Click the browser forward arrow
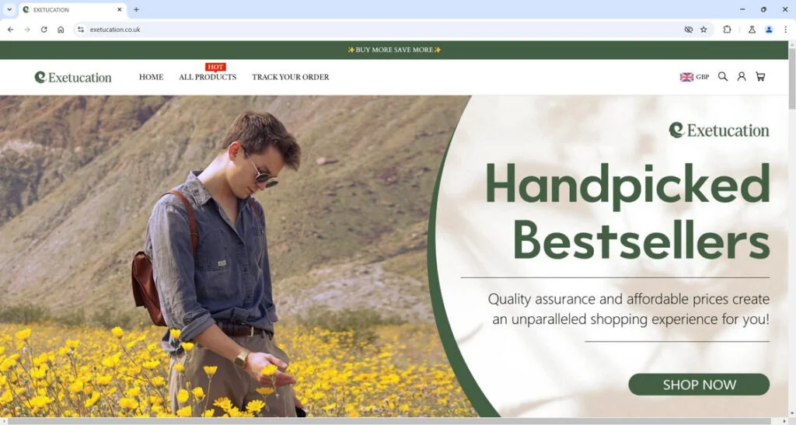 click(x=27, y=30)
